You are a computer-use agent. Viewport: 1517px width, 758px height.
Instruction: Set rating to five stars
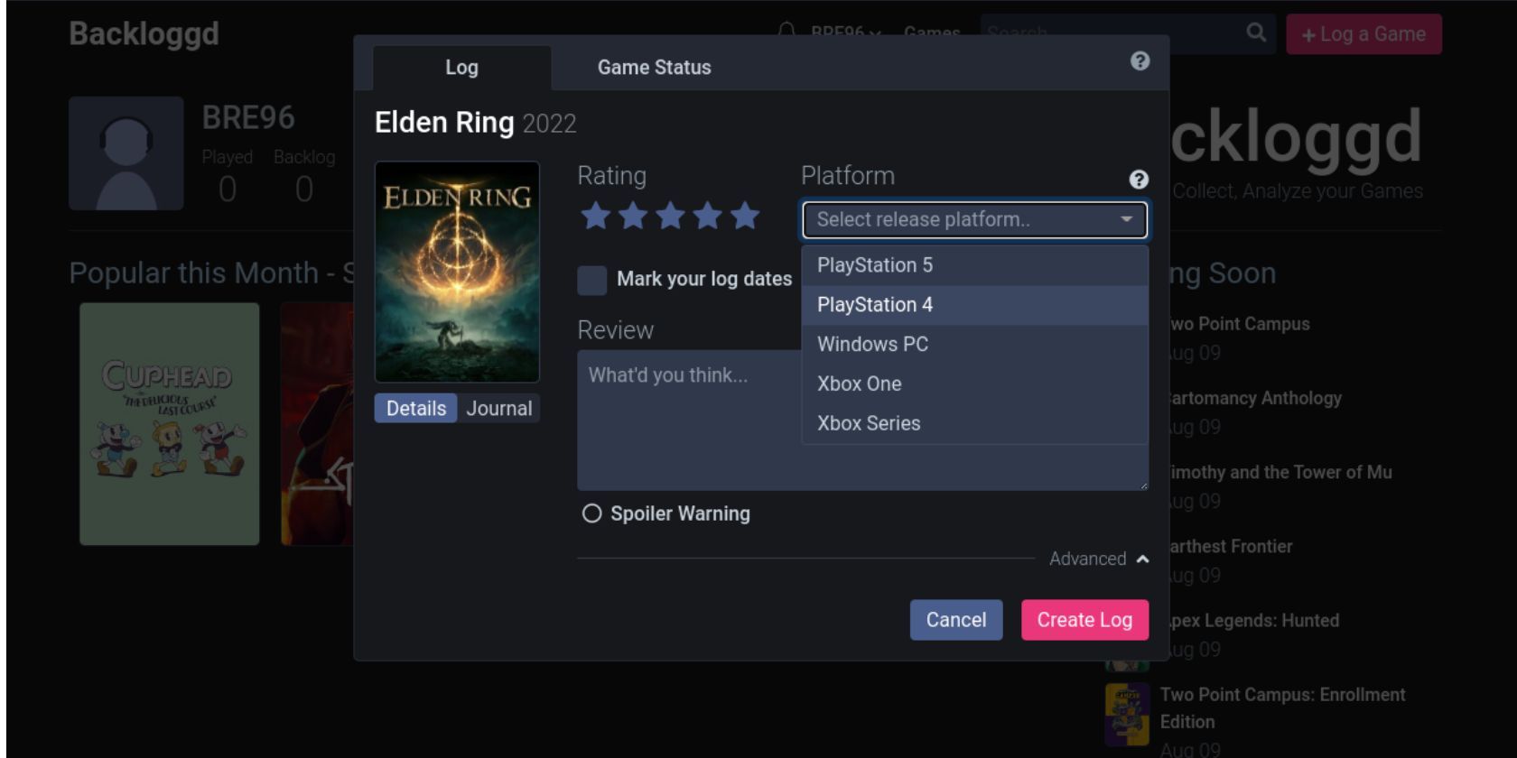(x=745, y=217)
